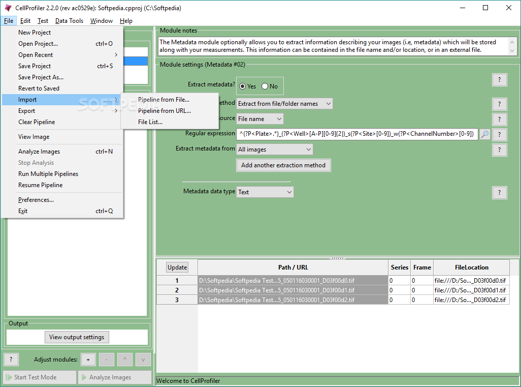Screen dimensions: 521x387
Task: Choose Resume Pipeline menu entry
Action: 62,185
